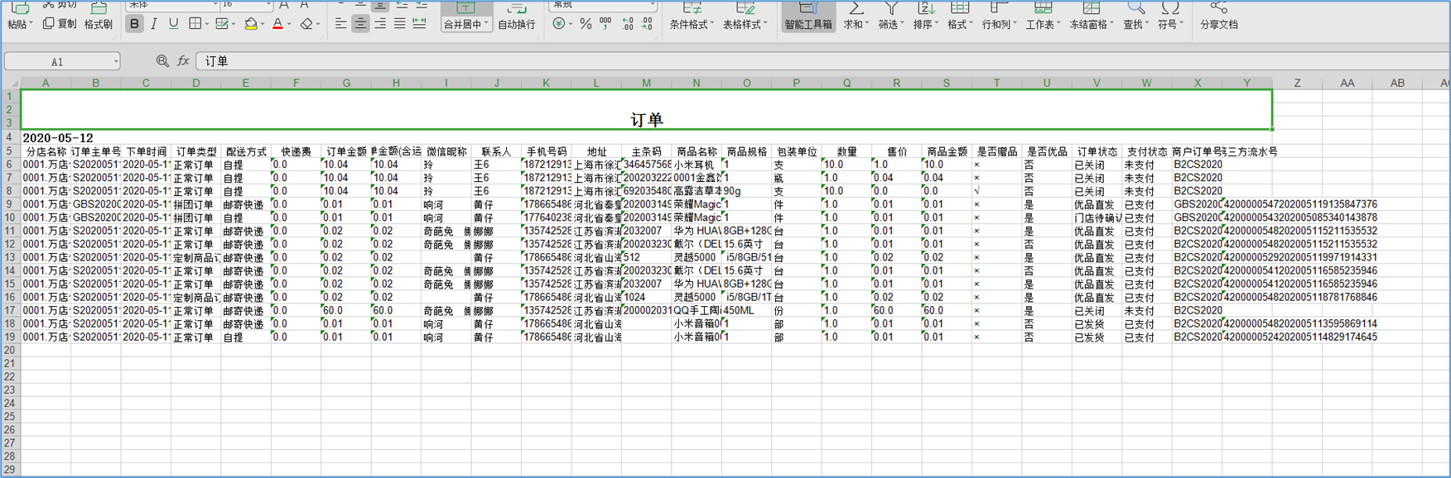This screenshot has height=478, width=1451.
Task: Click the 手机号码 header cell
Action: tap(547, 151)
